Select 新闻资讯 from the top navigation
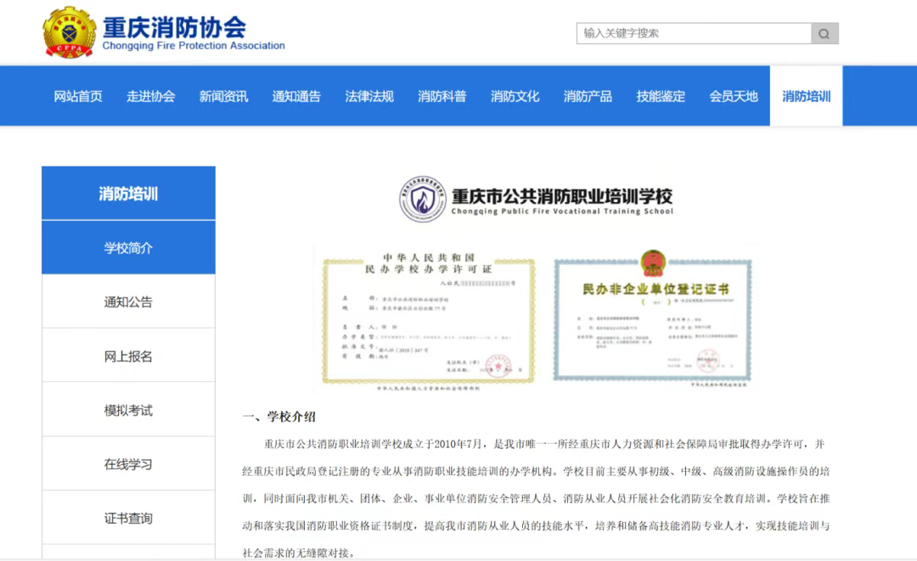Screen dimensions: 917x561 point(223,96)
